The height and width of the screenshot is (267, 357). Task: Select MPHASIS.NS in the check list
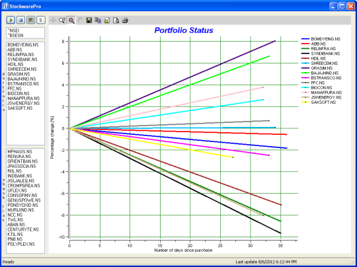[20, 151]
